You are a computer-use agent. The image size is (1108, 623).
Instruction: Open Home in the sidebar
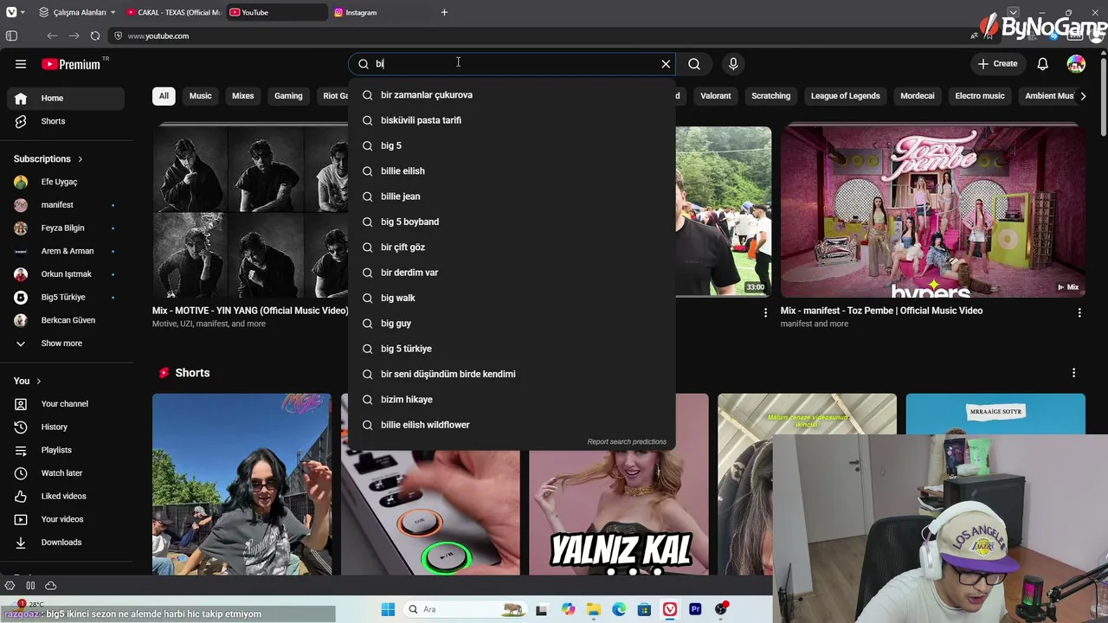66,99
